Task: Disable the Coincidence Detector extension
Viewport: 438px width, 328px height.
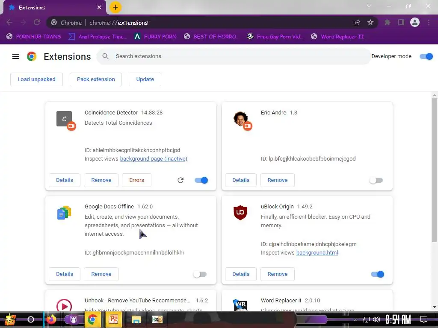Action: (x=201, y=180)
